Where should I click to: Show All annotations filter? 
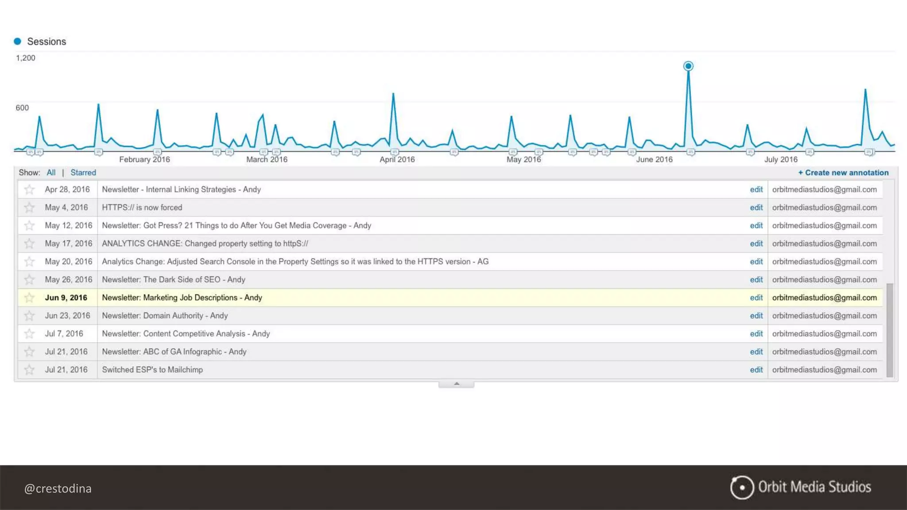[51, 173]
